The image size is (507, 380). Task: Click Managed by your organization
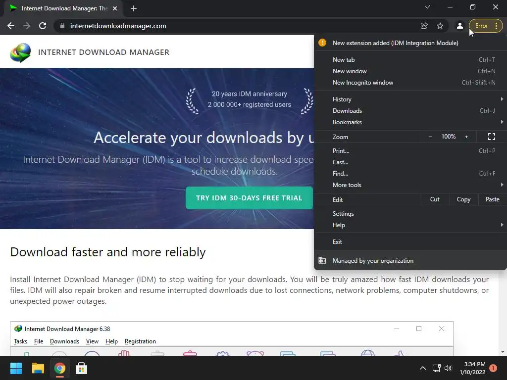click(x=410, y=260)
